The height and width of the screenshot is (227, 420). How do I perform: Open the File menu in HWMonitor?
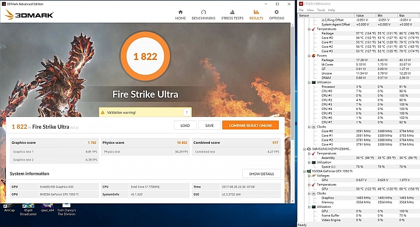pos(301,10)
